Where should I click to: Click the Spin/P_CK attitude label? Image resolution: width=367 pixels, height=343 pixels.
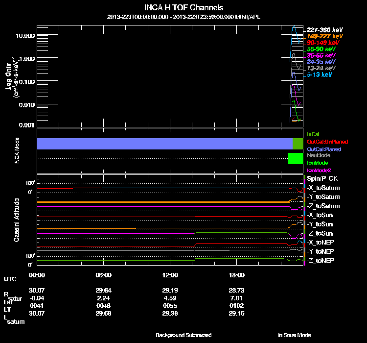click(321, 179)
